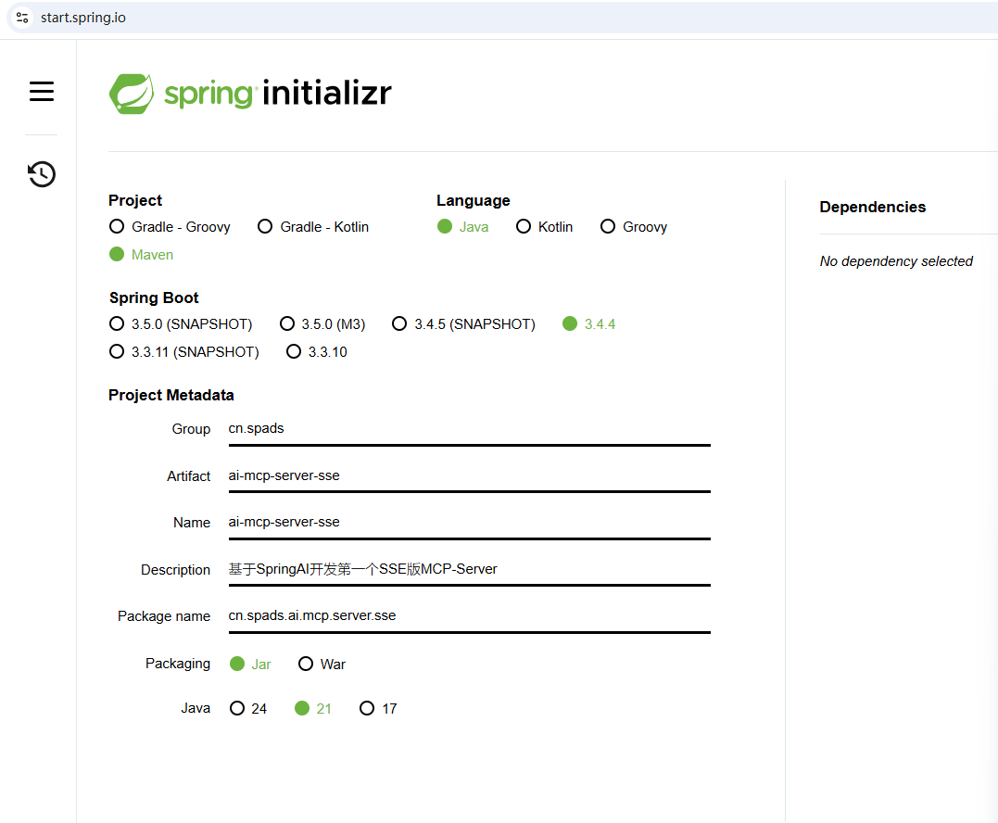The width and height of the screenshot is (998, 823).
Task: Click the Group label
Action: pyautogui.click(x=191, y=429)
